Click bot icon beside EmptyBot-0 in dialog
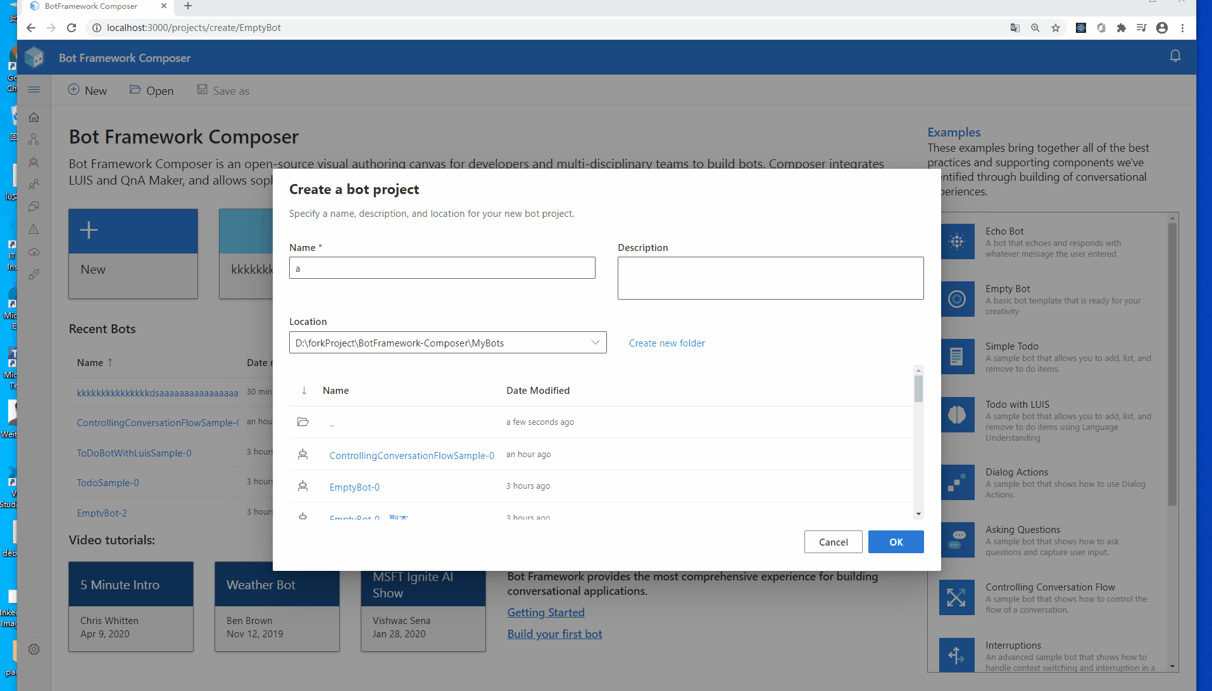Screen dimensions: 1212x691 [x=303, y=486]
